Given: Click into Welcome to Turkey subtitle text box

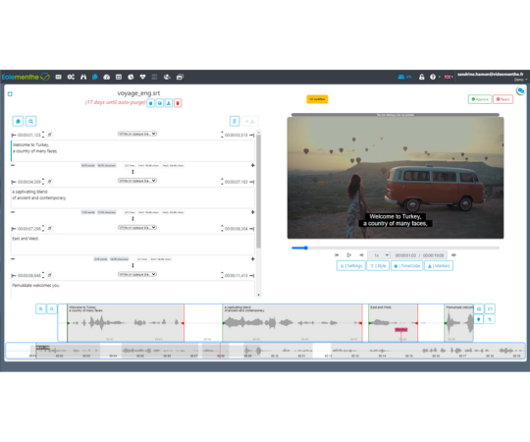Looking at the screenshot, I should click(132, 151).
